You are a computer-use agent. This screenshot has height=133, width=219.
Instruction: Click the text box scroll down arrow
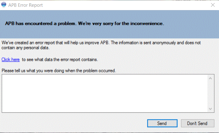coord(210,109)
